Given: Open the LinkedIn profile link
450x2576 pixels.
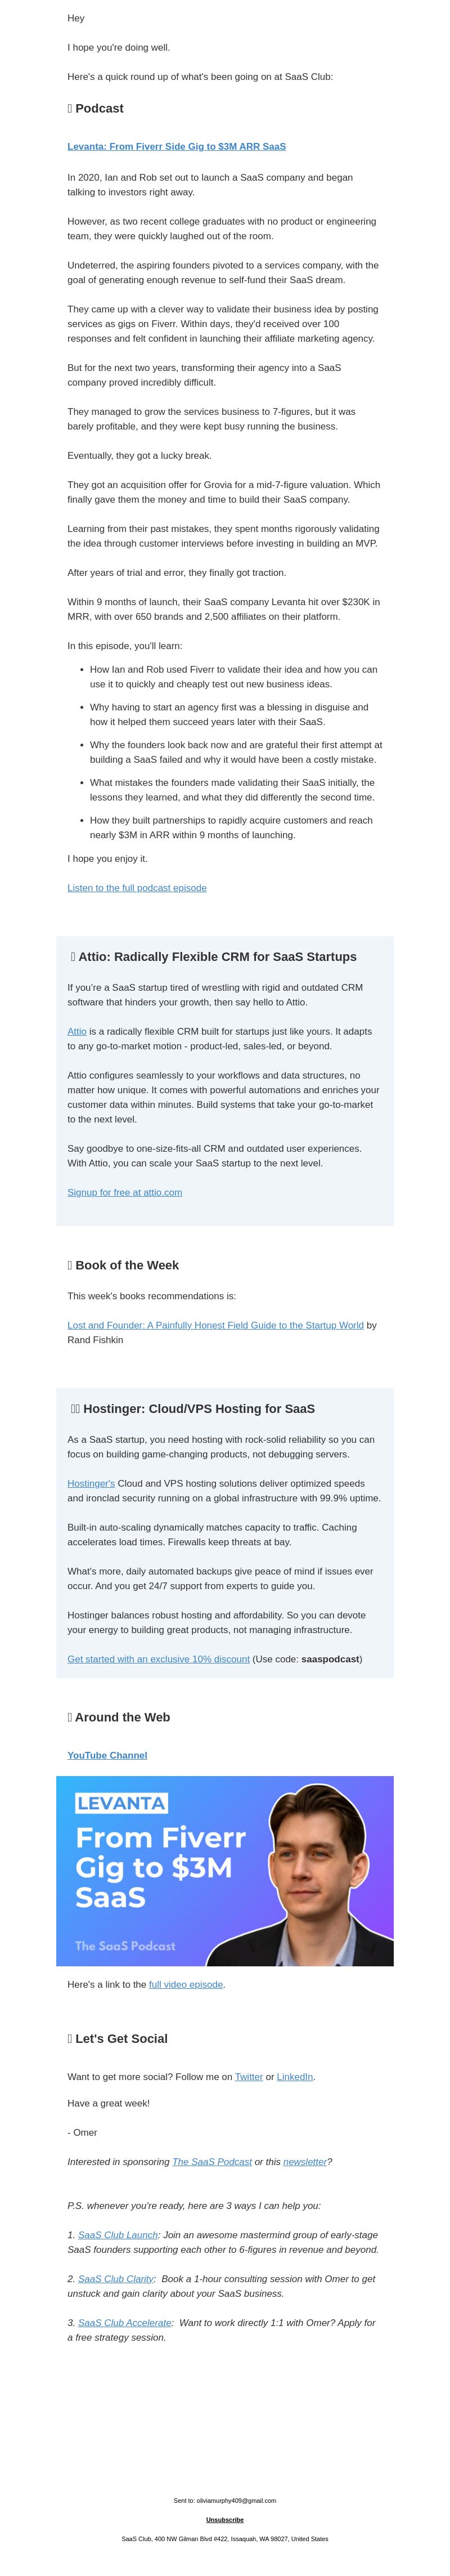Looking at the screenshot, I should (x=295, y=2076).
